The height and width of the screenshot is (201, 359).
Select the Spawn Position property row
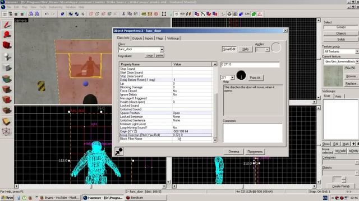[166, 113]
